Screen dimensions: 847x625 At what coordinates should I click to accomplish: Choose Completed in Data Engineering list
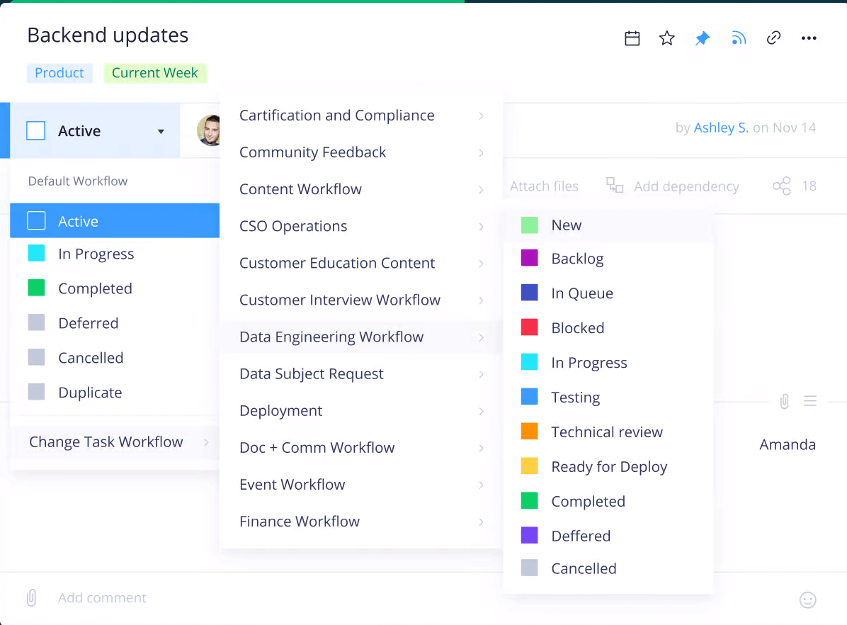pos(608,501)
